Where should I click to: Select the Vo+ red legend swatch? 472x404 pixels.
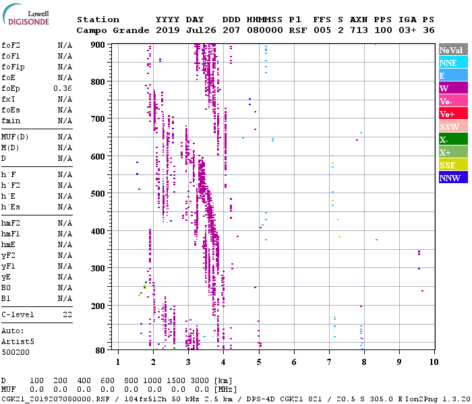click(x=453, y=114)
